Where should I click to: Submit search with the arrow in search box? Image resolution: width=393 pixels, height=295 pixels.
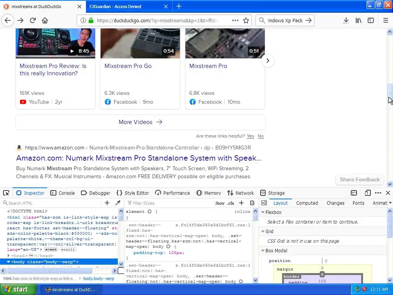309,20
